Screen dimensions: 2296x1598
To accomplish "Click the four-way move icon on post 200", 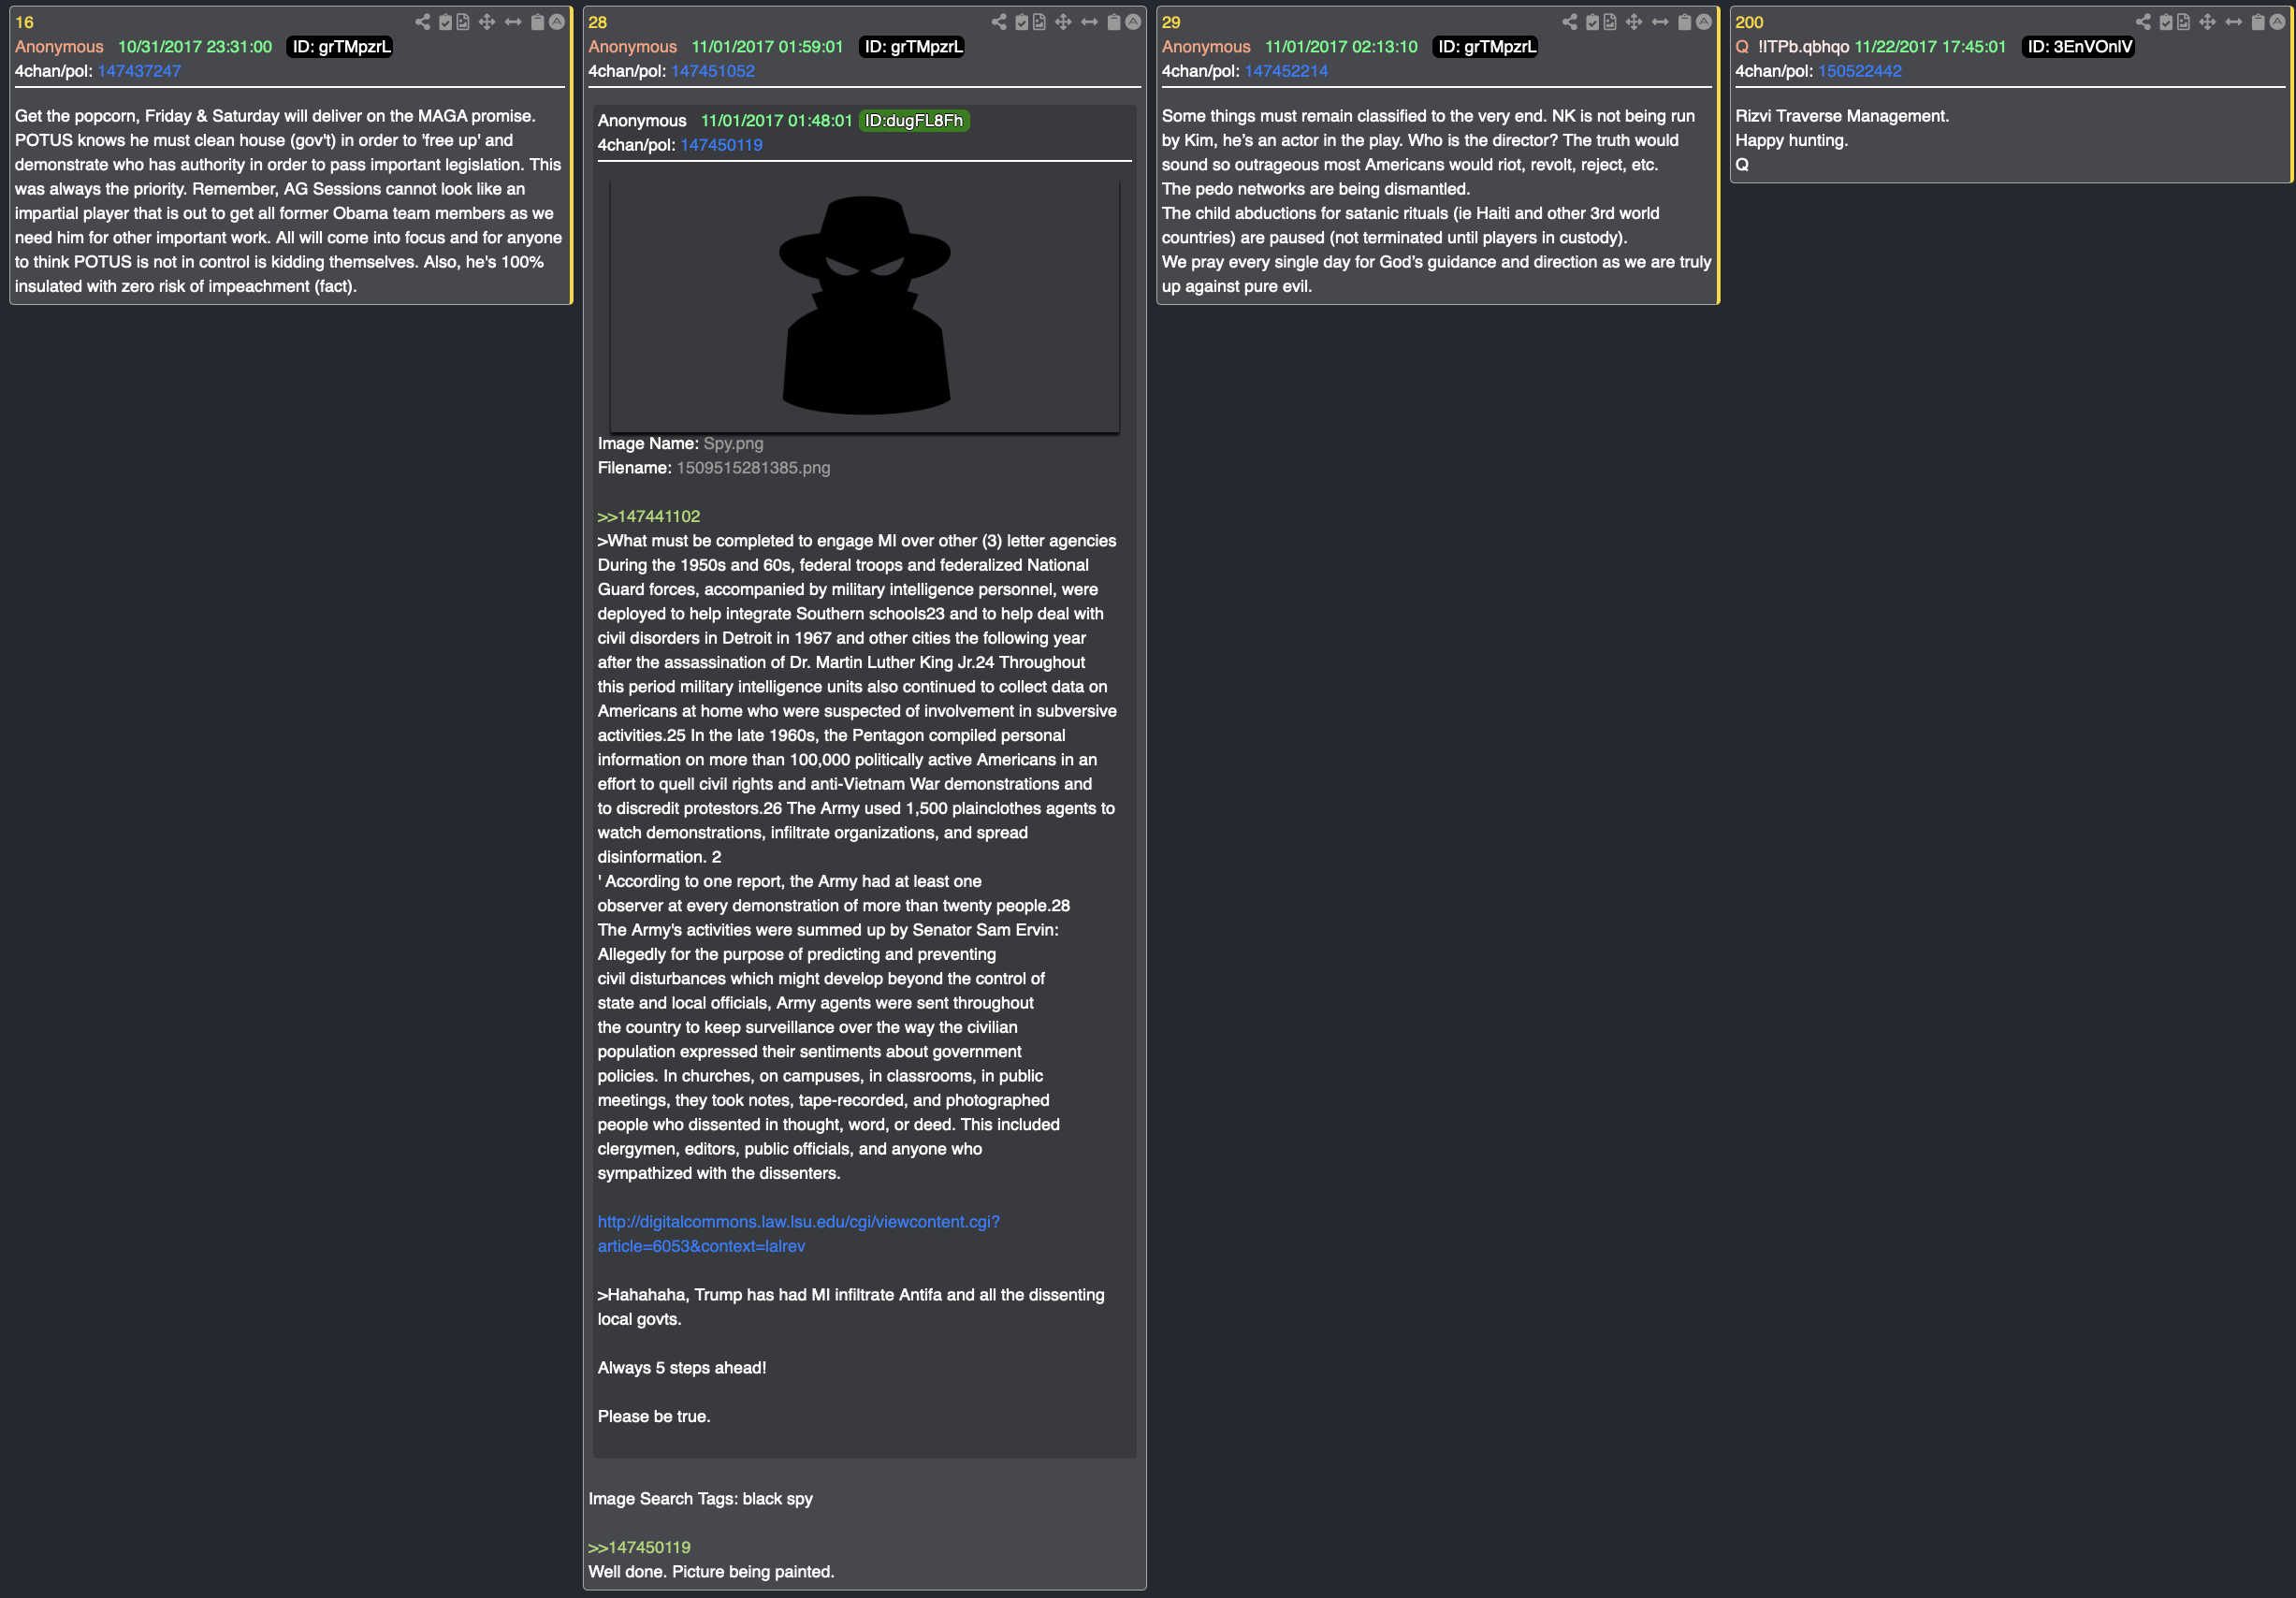I will click(2207, 22).
